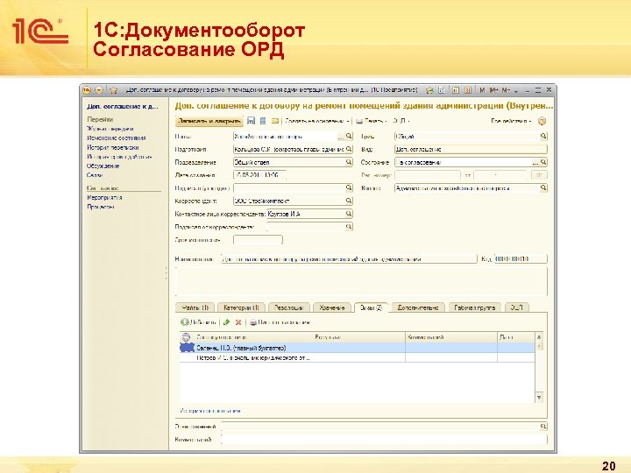Viewport: 631px width, 473px height.
Task: Click the green pencil edit visa icon
Action: [227, 322]
